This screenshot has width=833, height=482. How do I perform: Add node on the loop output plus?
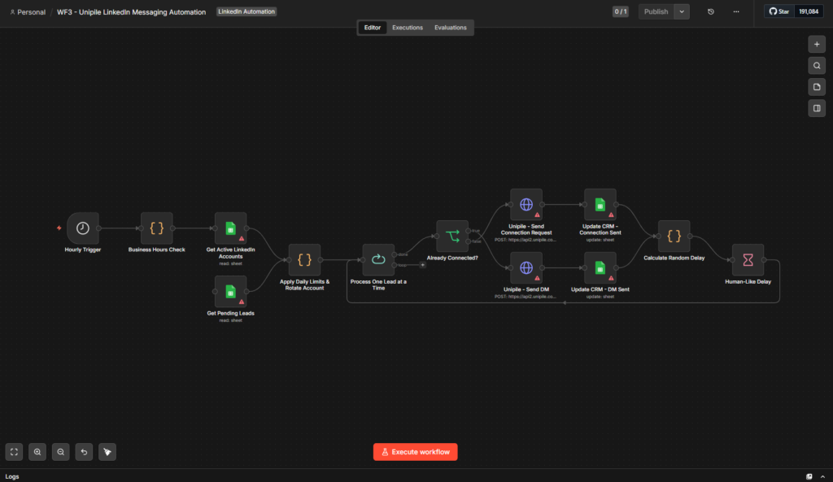423,265
